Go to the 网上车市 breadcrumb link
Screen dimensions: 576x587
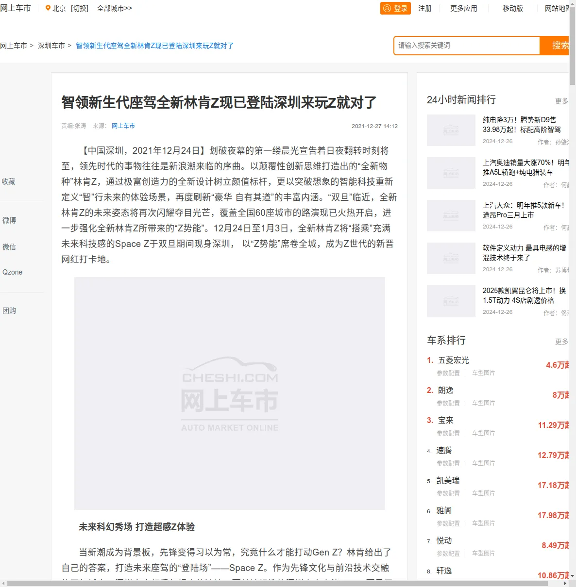tap(14, 46)
